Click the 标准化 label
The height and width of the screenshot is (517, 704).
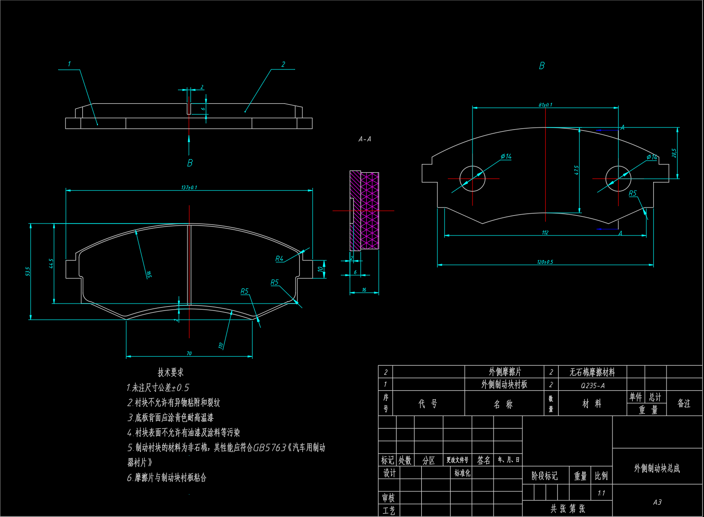pyautogui.click(x=462, y=473)
